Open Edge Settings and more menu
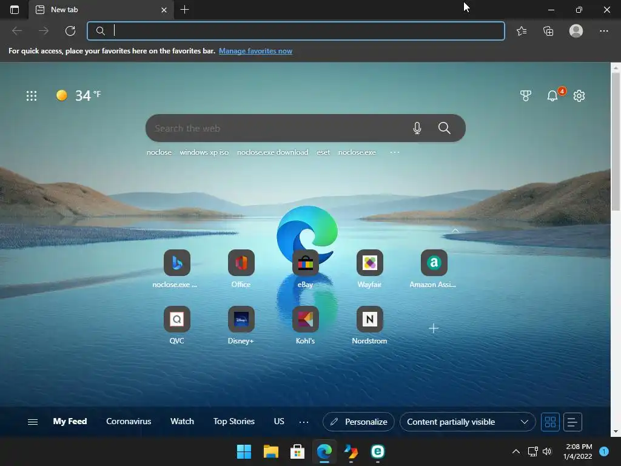 tap(603, 31)
